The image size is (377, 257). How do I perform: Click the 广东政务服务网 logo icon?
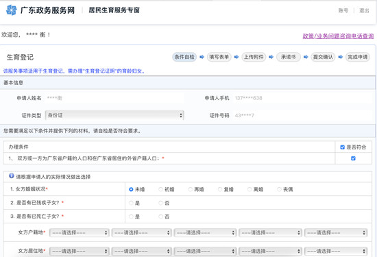[12, 10]
